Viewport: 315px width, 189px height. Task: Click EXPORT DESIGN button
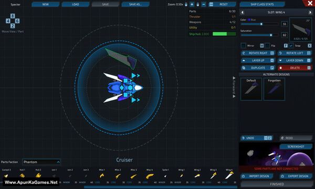coord(296,176)
